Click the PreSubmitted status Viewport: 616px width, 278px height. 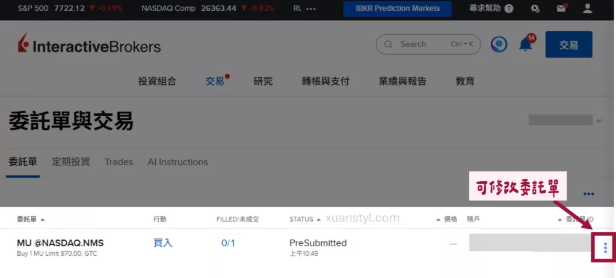(318, 243)
